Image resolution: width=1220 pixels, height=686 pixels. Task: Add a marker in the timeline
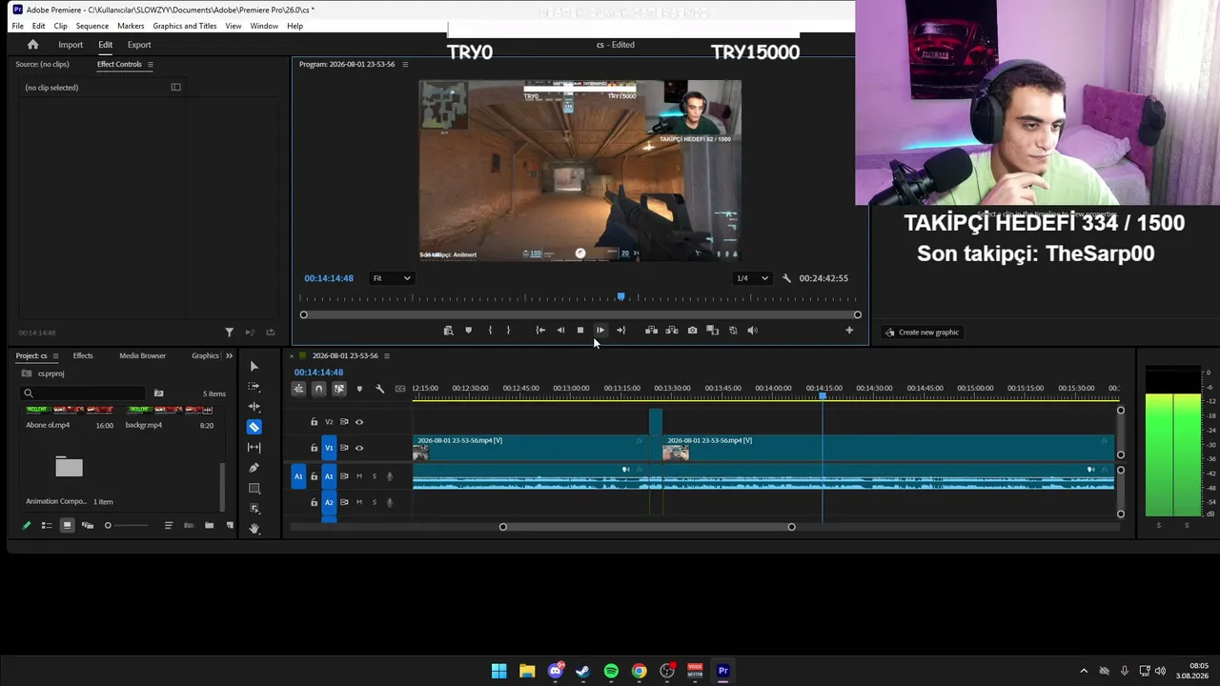[359, 389]
